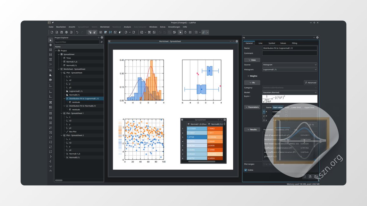
Task: Click the Advanced button
Action: (x=311, y=82)
